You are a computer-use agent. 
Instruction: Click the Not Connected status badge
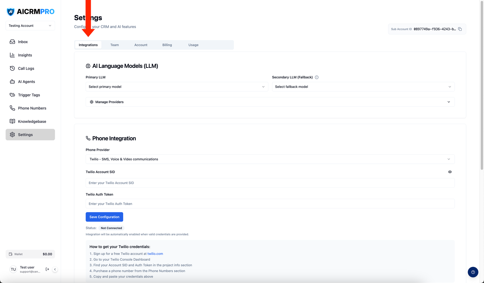click(x=111, y=228)
